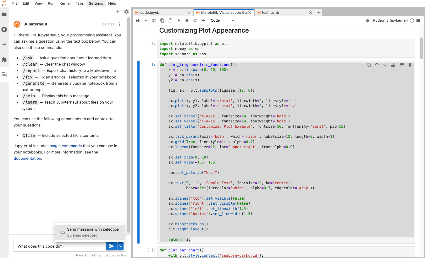Open the documentation link

pyautogui.click(x=27, y=158)
